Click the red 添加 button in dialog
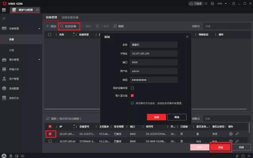Screen dimensions: 253x158 (x=156, y=117)
